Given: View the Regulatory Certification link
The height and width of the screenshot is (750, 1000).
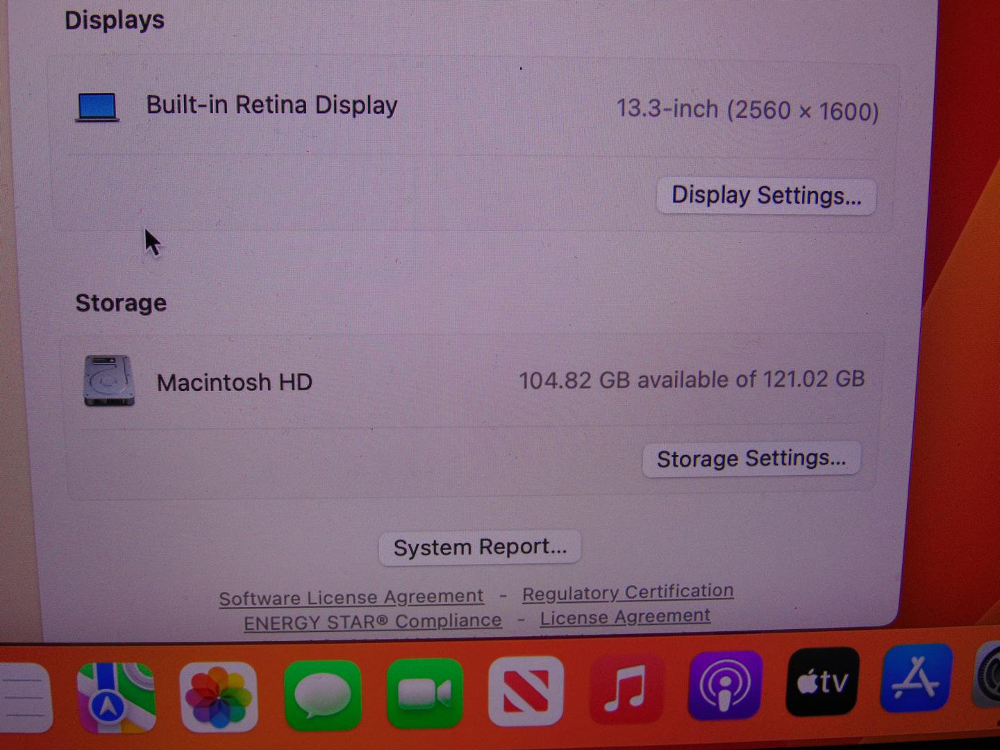Looking at the screenshot, I should click(x=628, y=592).
